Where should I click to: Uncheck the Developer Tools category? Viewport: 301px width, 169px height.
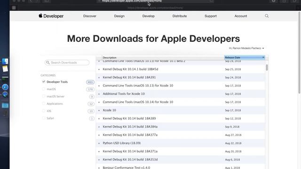(x=44, y=82)
